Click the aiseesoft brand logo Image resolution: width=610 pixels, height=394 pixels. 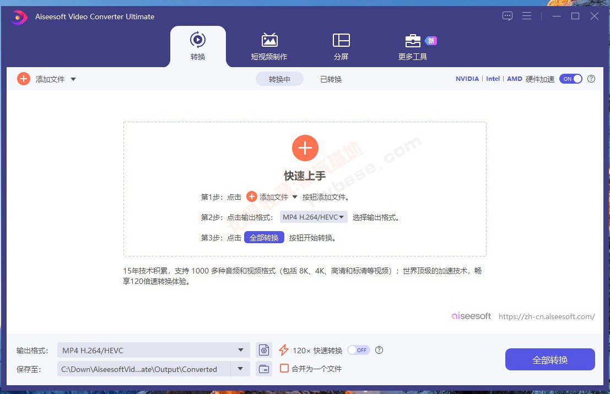(471, 316)
